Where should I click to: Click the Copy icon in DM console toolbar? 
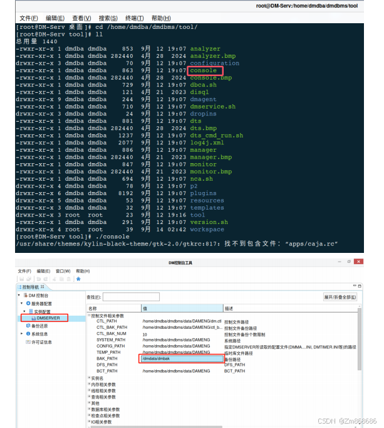pos(61,279)
